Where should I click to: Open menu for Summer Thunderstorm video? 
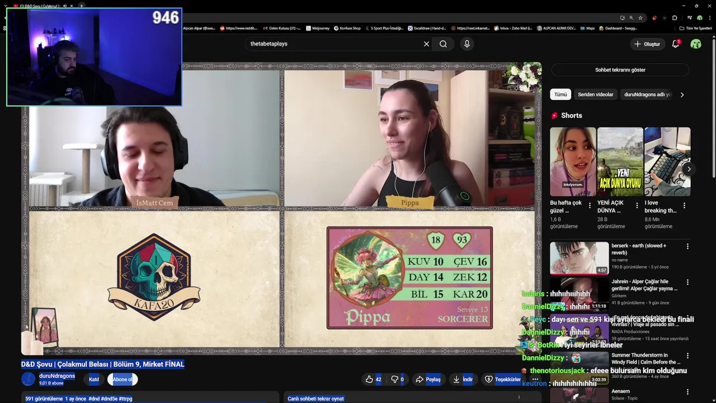pos(687,356)
